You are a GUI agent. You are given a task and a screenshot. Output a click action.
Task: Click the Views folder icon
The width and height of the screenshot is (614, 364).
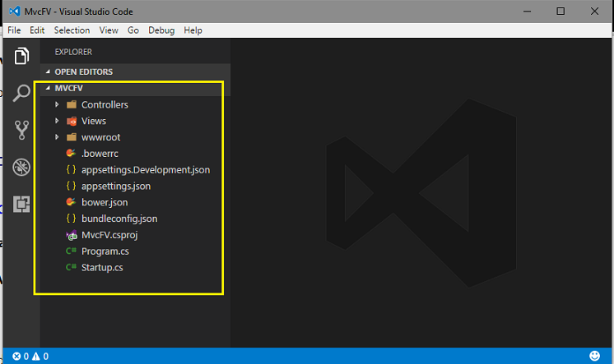[x=72, y=121]
